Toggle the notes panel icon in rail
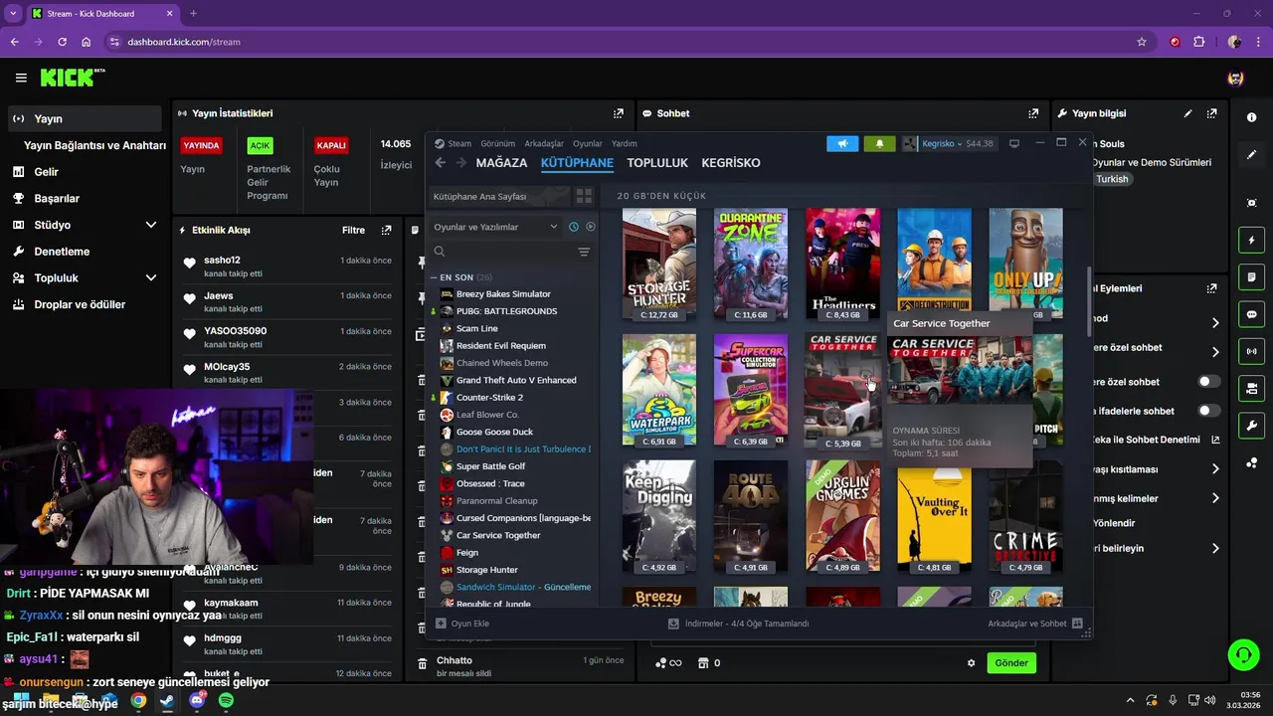The image size is (1273, 716). click(x=1251, y=276)
